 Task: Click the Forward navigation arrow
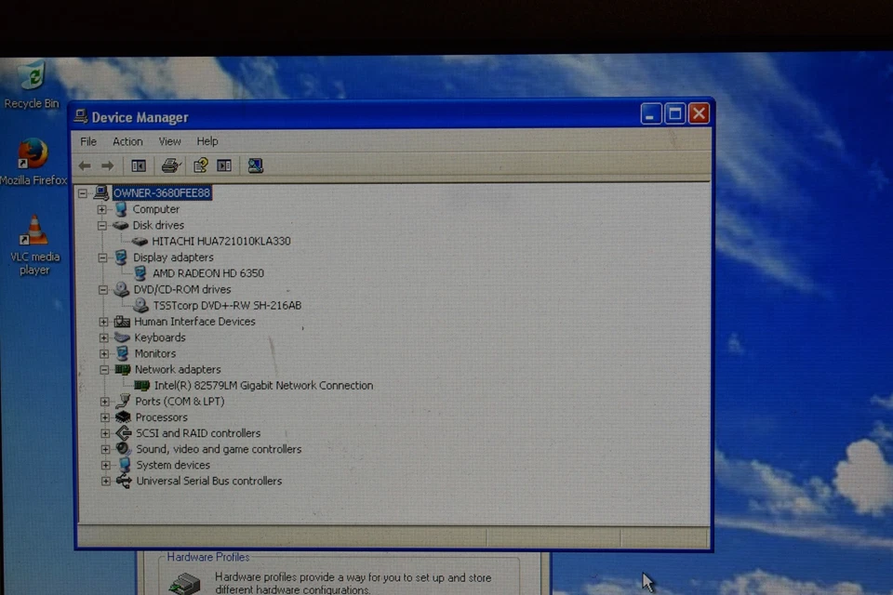(107, 165)
